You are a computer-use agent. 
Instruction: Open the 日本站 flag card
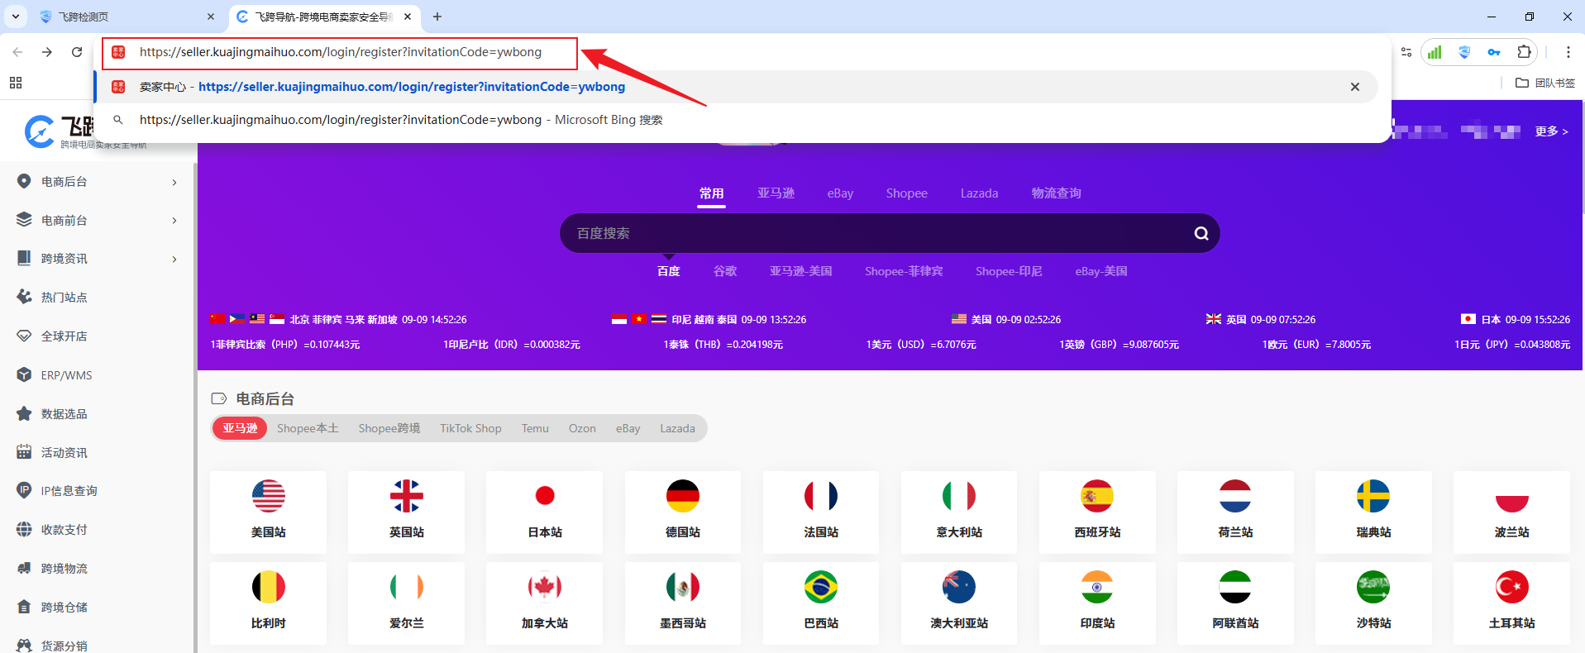pyautogui.click(x=545, y=512)
